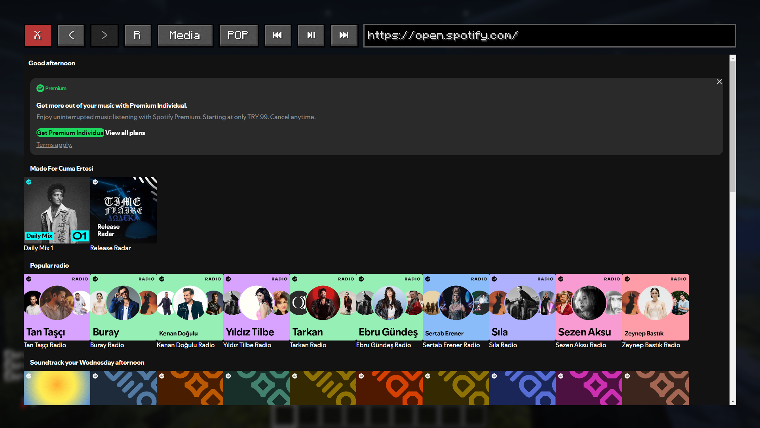This screenshot has width=760, height=428.
Task: Click Tarkan Radio title text
Action: tap(308, 345)
